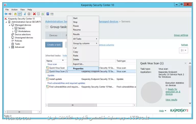Viewport: 196px width, 124px height.
Task: Select the Quick Virus Scan (1) row
Action: pos(91,71)
